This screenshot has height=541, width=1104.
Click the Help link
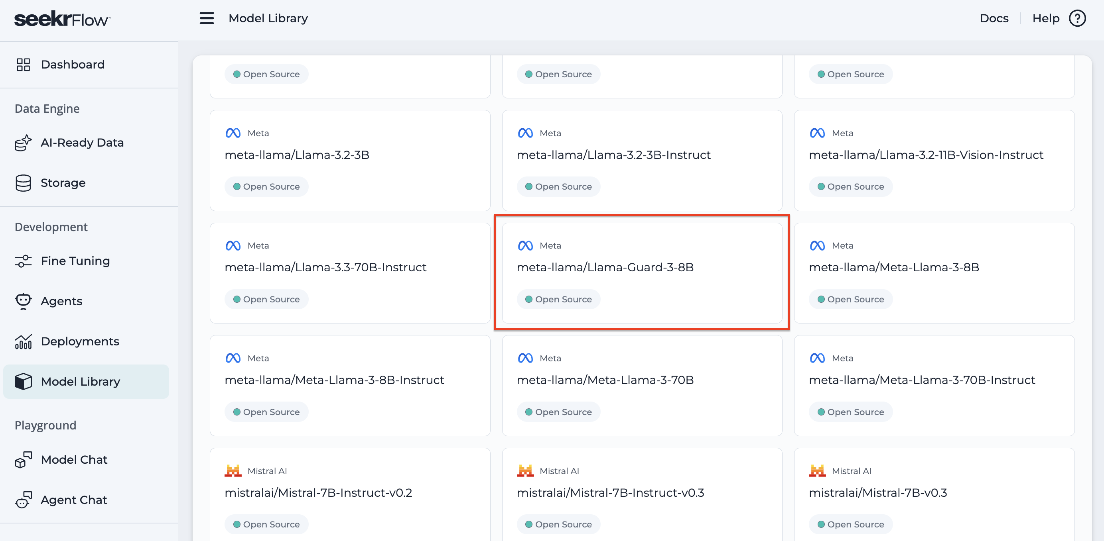tap(1046, 18)
